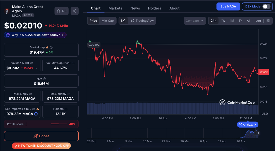Click the Volume (24h) info icon

click(32, 63)
